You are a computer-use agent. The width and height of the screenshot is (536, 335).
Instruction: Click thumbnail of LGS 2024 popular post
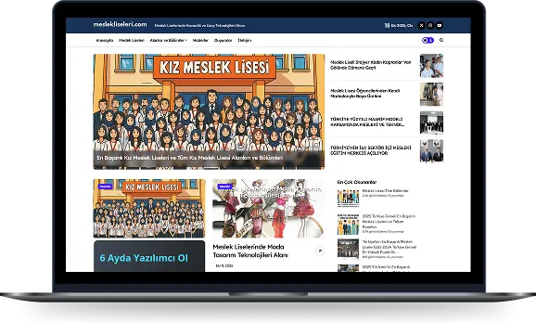pos(348,249)
